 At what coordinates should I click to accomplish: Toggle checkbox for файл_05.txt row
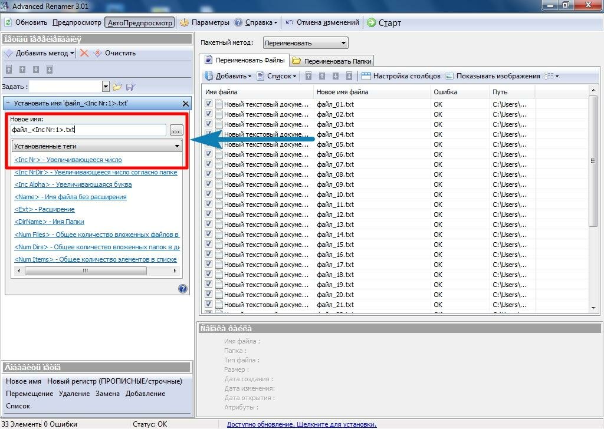[x=208, y=144]
